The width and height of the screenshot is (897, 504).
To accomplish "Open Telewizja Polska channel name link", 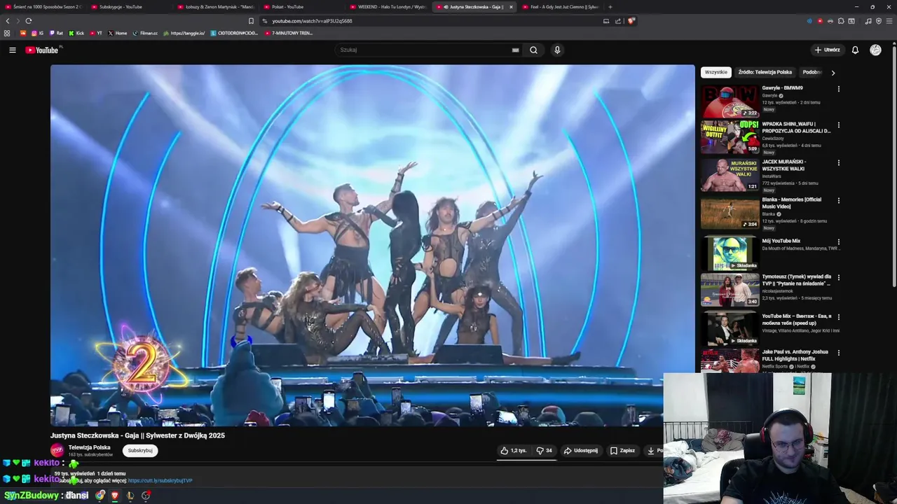I will pyautogui.click(x=89, y=447).
